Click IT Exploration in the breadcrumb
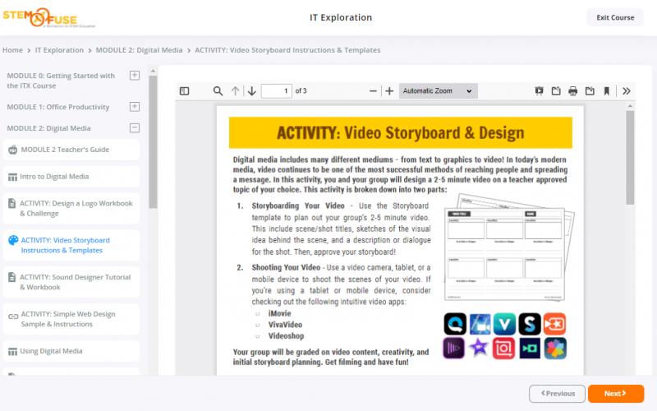657x411 pixels. point(59,50)
